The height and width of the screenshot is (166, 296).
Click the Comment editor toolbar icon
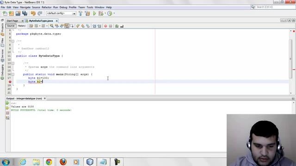[117, 26]
